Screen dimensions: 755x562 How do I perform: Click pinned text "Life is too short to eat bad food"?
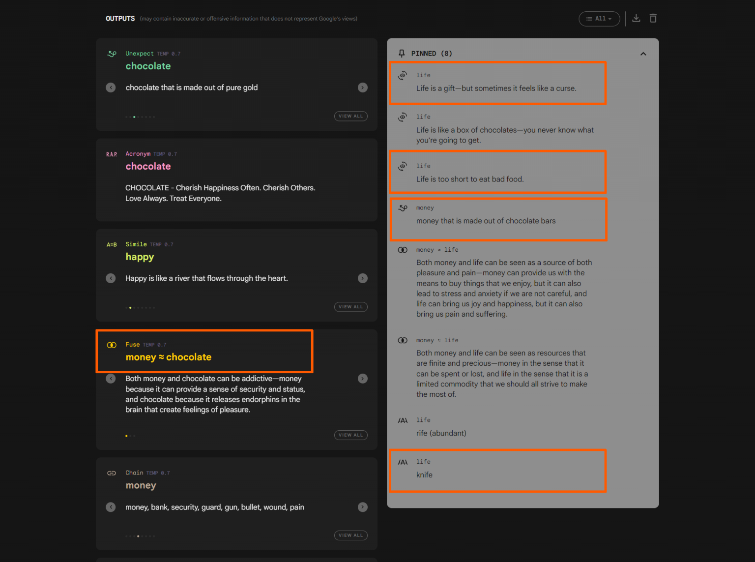point(470,179)
